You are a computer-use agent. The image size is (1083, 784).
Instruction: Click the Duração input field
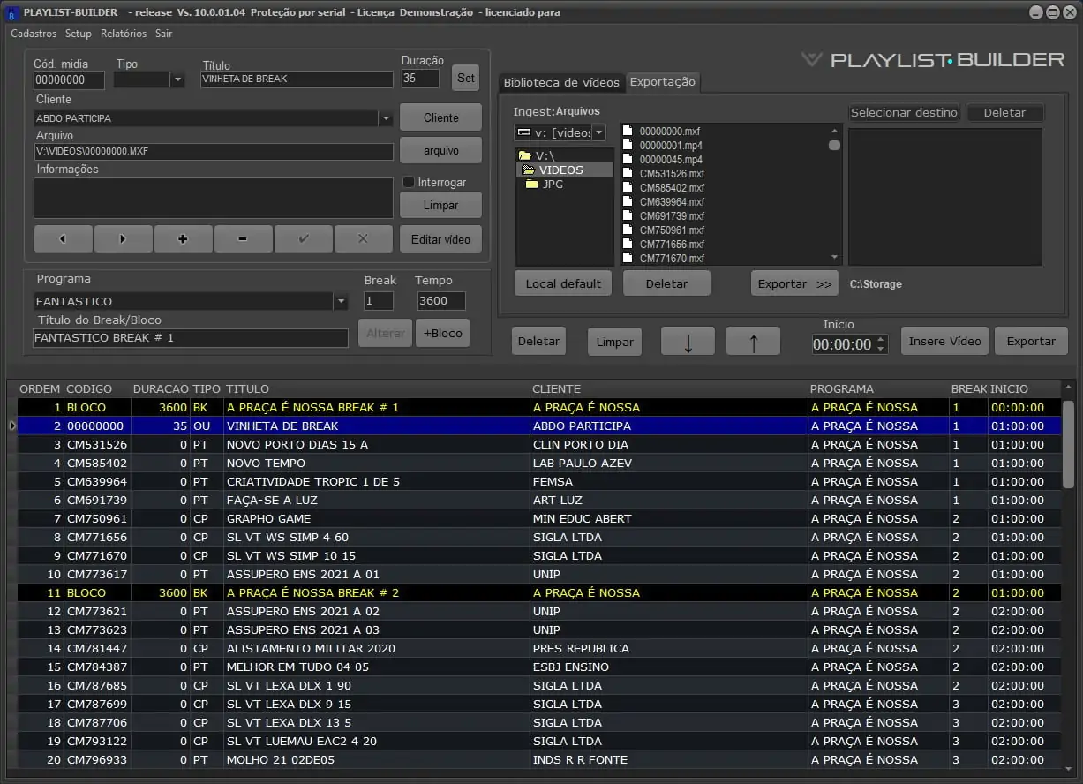(420, 78)
